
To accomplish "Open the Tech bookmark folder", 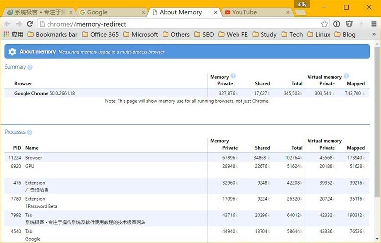I will [x=292, y=34].
